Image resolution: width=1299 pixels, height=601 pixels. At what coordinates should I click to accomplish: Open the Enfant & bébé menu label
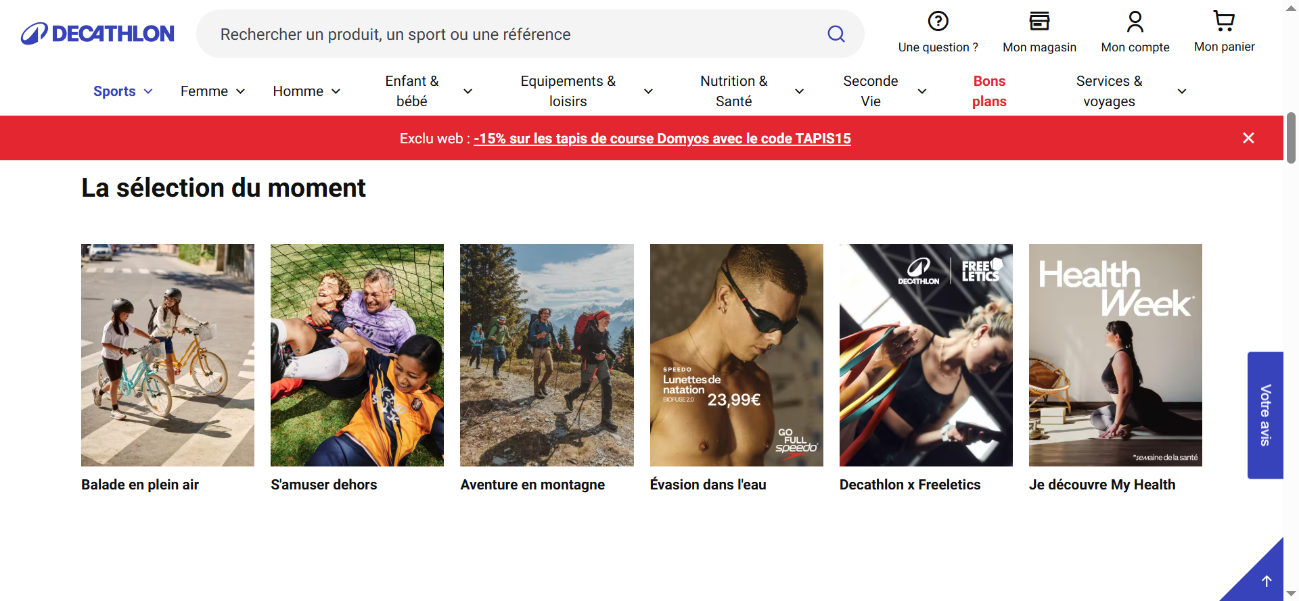(x=412, y=91)
